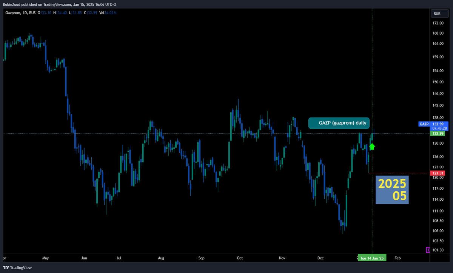Viewport: 453px width, 273px height.
Task: Click the low value L131.85
Action: point(75,13)
